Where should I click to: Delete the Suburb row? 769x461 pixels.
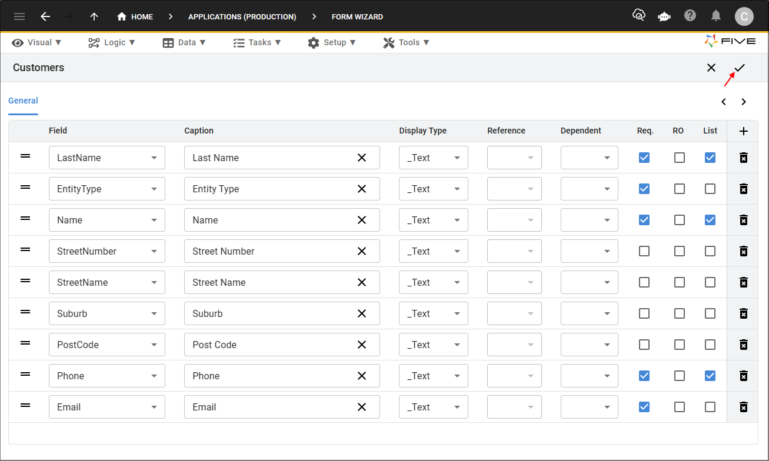pyautogui.click(x=744, y=313)
